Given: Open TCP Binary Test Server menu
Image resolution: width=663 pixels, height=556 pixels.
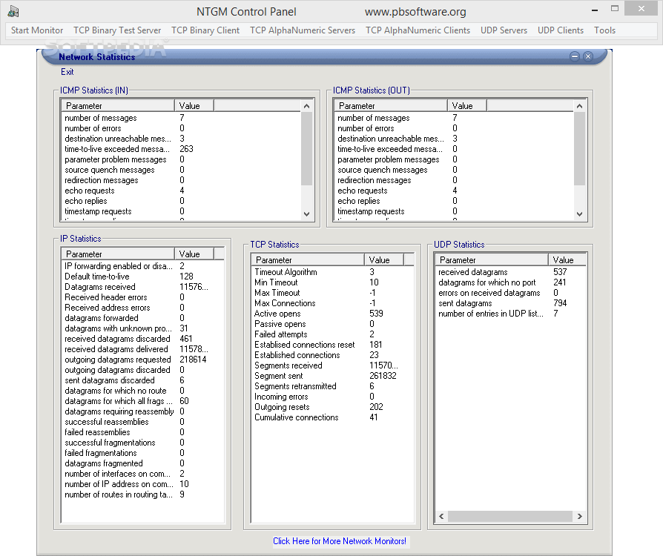Looking at the screenshot, I should click(117, 30).
